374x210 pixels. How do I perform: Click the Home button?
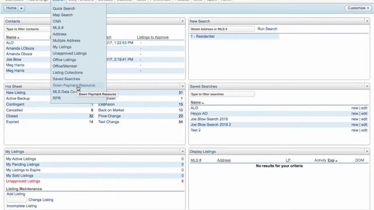coord(11,8)
